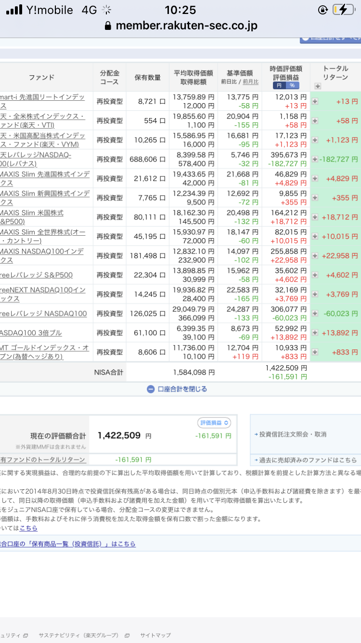Open 全米株式インデックス・ファンド(楽天・VTI) fund link
Screen dimensions: 361x643
point(42,121)
